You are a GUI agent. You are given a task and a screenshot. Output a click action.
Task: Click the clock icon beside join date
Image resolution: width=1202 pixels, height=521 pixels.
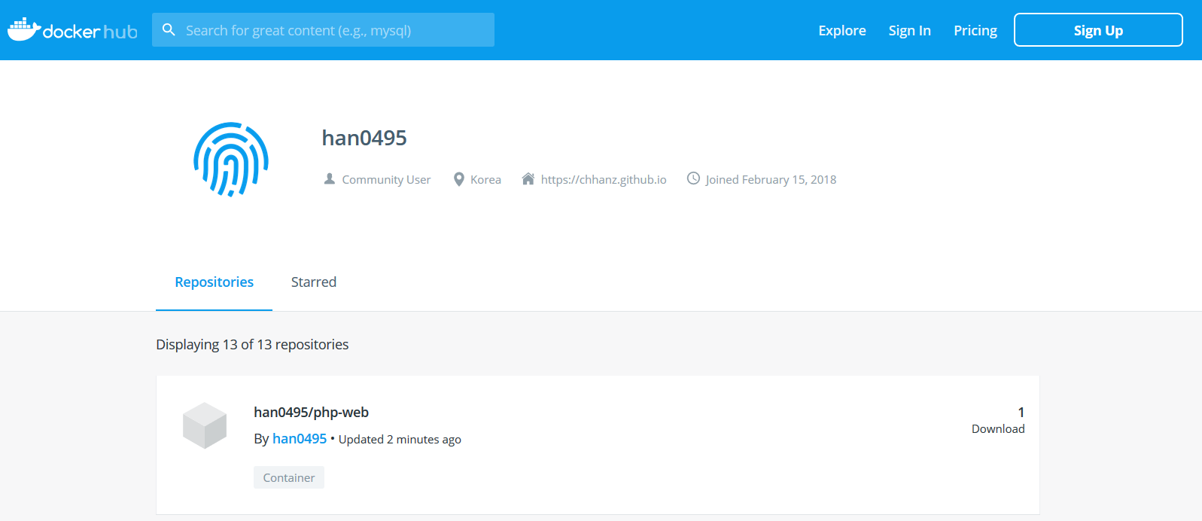693,178
